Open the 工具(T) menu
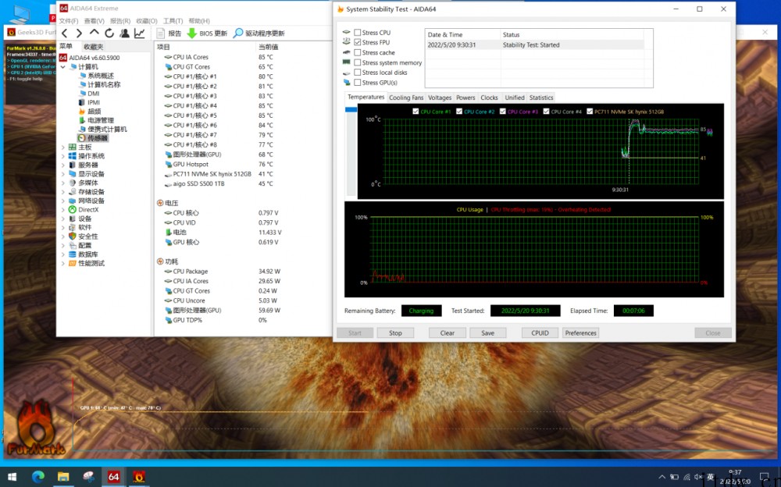The height and width of the screenshot is (487, 781). tap(173, 21)
